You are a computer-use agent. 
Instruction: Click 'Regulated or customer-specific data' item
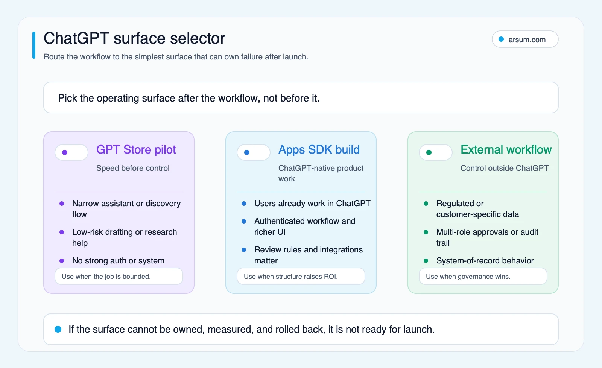(x=477, y=209)
